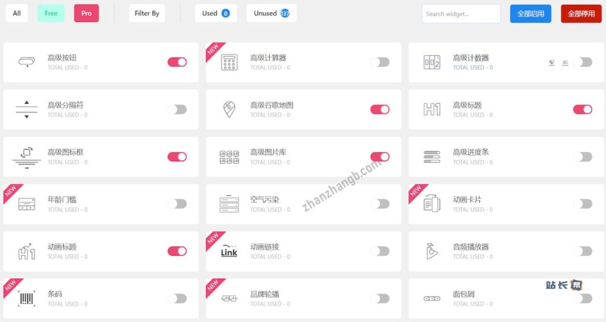606x322 pixels.
Task: Select the Free filter tab
Action: point(51,13)
